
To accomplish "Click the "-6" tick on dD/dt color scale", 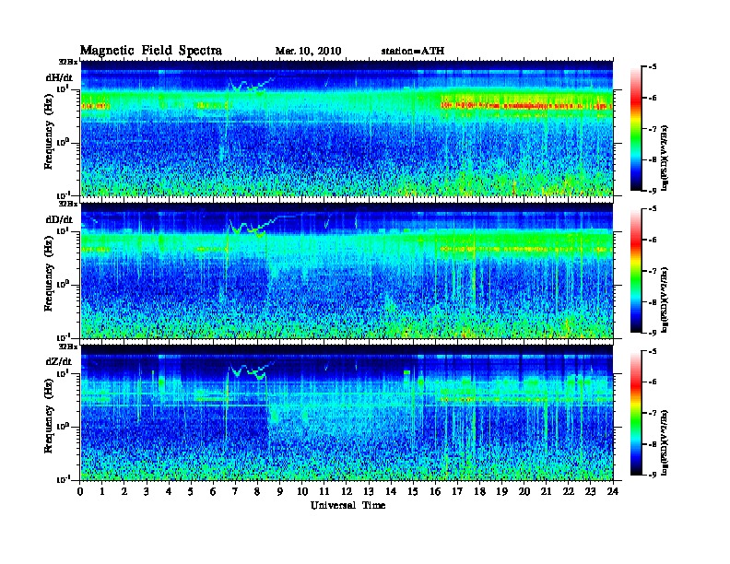I will coord(653,241).
